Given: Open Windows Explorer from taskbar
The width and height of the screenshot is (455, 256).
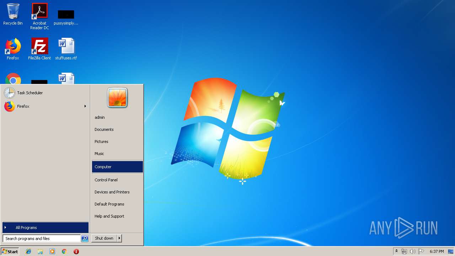Looking at the screenshot, I should [40, 251].
